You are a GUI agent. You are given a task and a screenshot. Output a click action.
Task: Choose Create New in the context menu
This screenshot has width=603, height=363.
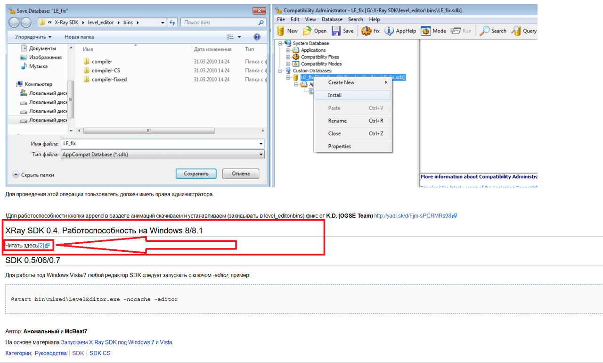pyautogui.click(x=353, y=82)
